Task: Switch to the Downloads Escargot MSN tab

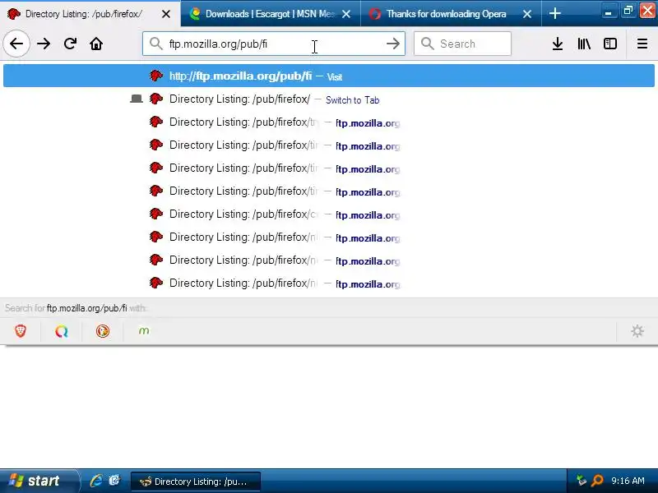Action: [271, 14]
